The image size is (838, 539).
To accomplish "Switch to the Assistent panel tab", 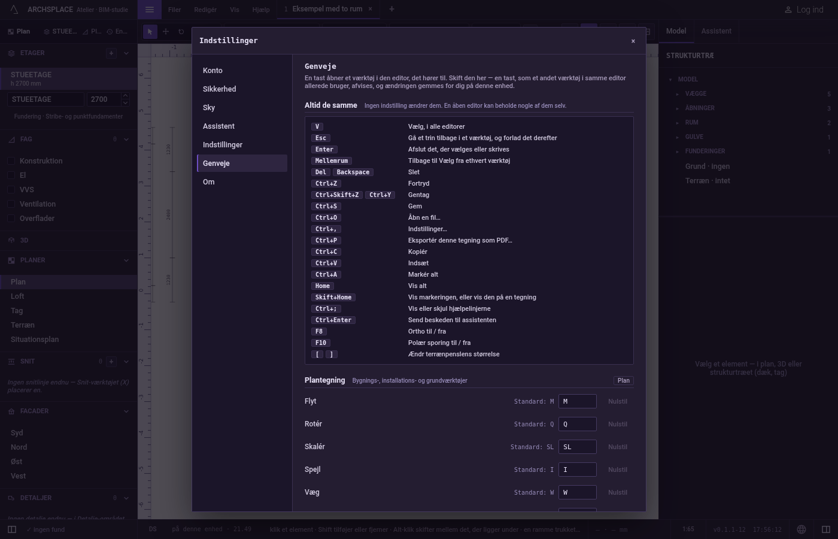I will [716, 31].
